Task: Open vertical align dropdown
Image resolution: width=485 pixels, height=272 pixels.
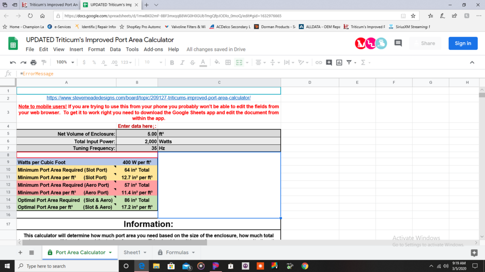Action: tap(275, 62)
